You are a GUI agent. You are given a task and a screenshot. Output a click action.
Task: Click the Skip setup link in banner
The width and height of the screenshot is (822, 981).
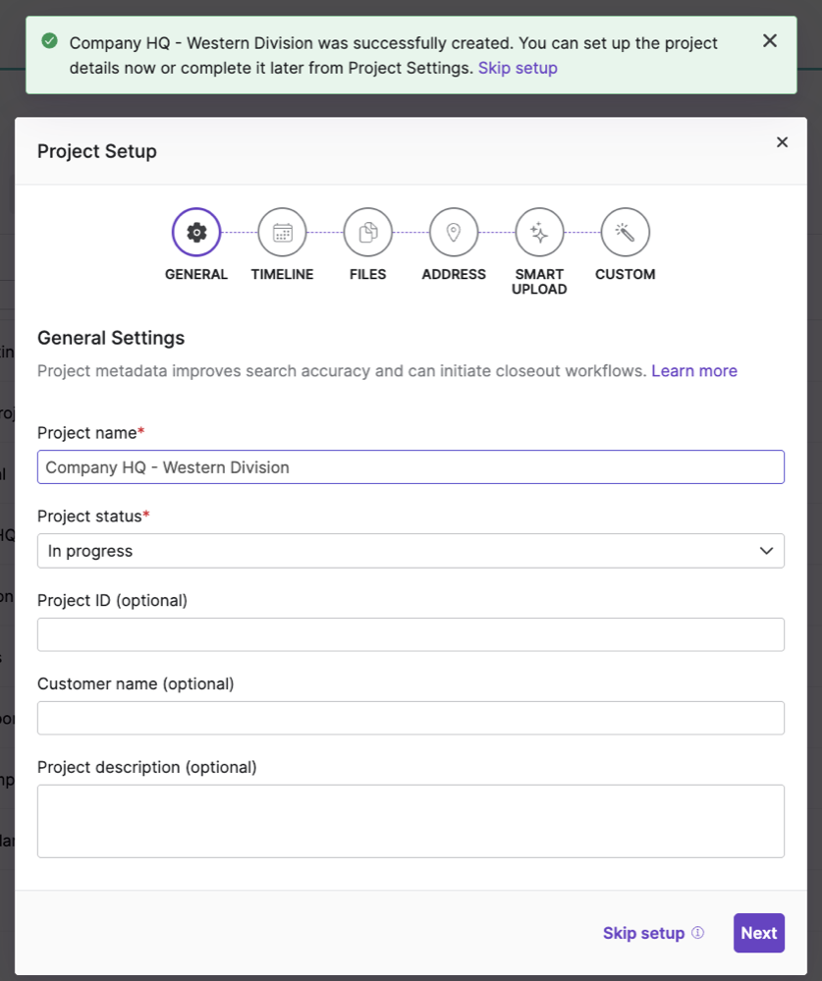tap(518, 68)
